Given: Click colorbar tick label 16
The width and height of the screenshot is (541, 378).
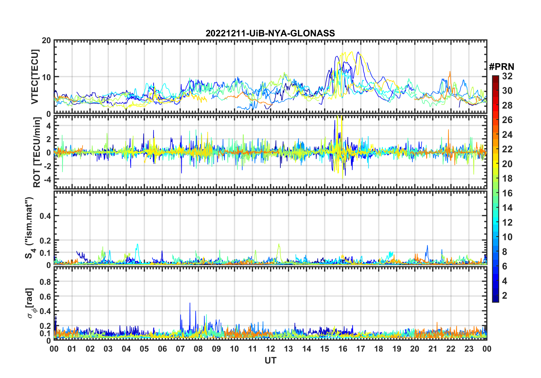Looking at the screenshot, I should [507, 193].
